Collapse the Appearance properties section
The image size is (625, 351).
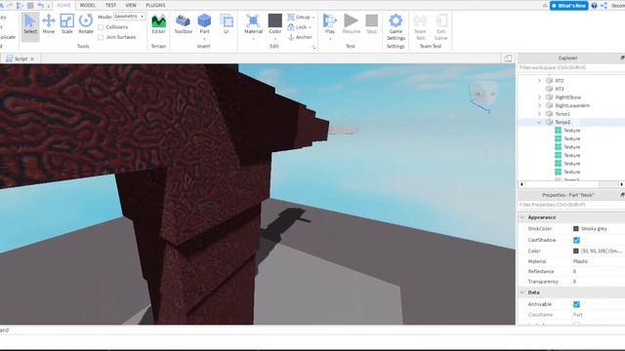[522, 217]
